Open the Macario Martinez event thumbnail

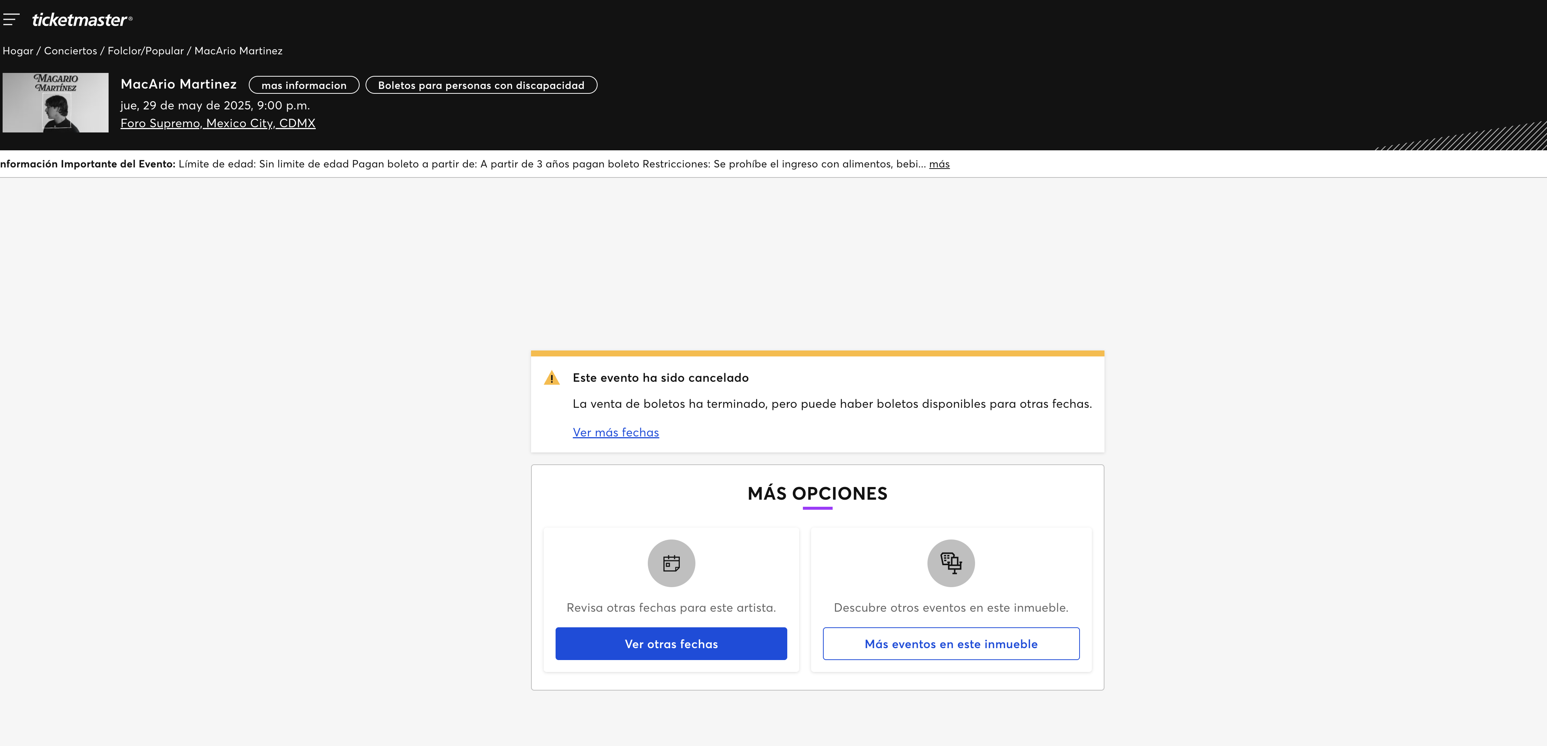coord(55,103)
